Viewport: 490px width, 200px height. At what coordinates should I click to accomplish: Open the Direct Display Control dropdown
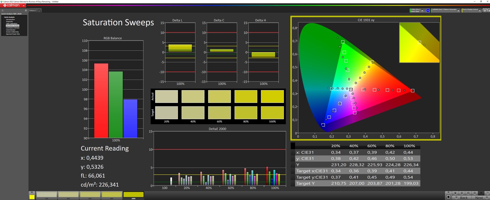click(x=480, y=10)
